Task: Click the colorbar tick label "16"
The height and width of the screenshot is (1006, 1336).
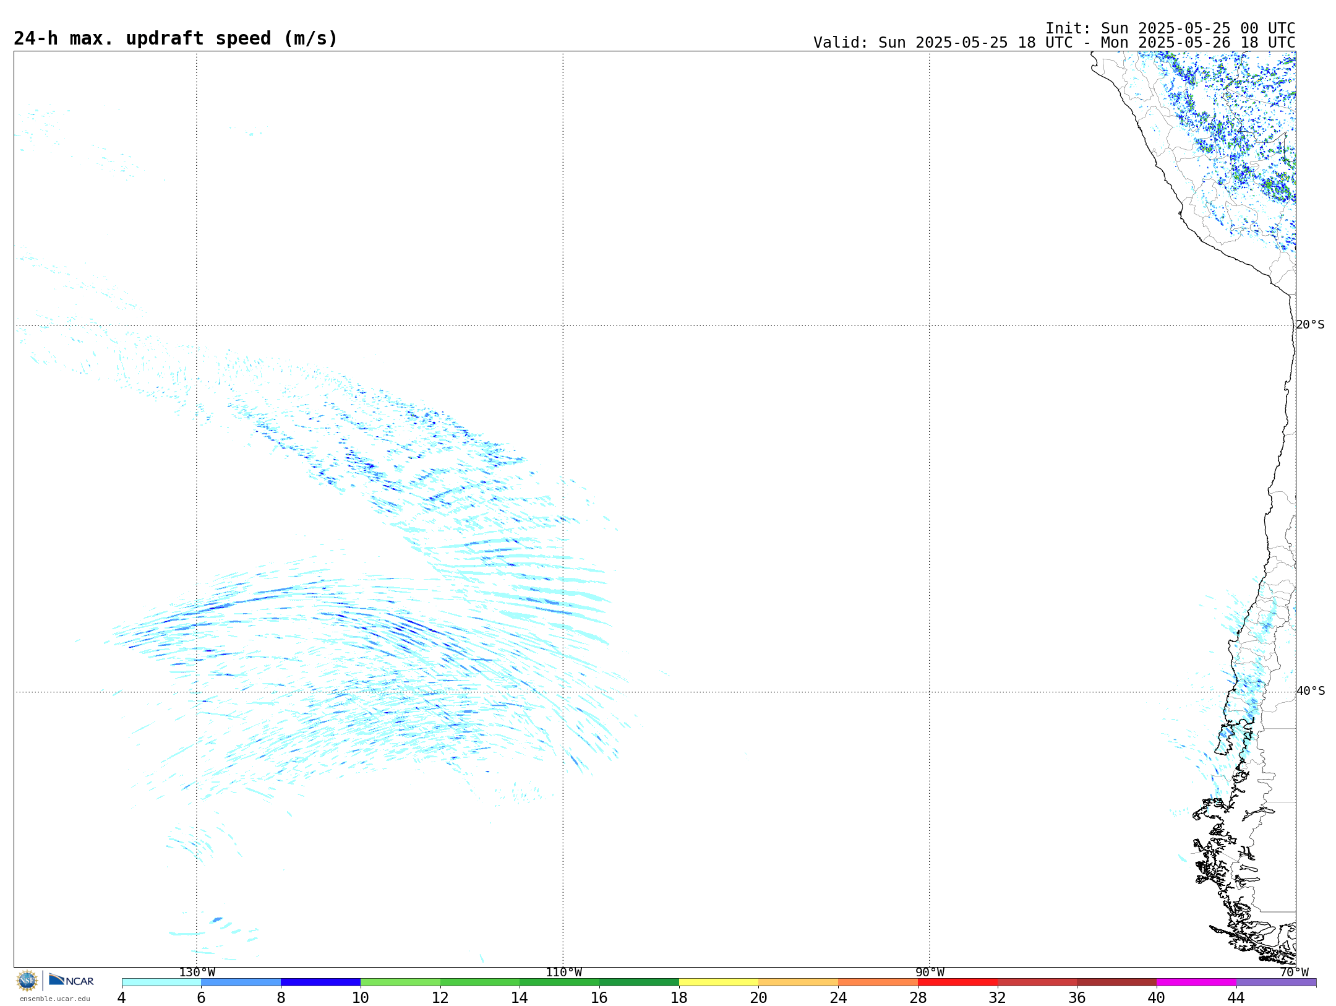Action: click(599, 998)
